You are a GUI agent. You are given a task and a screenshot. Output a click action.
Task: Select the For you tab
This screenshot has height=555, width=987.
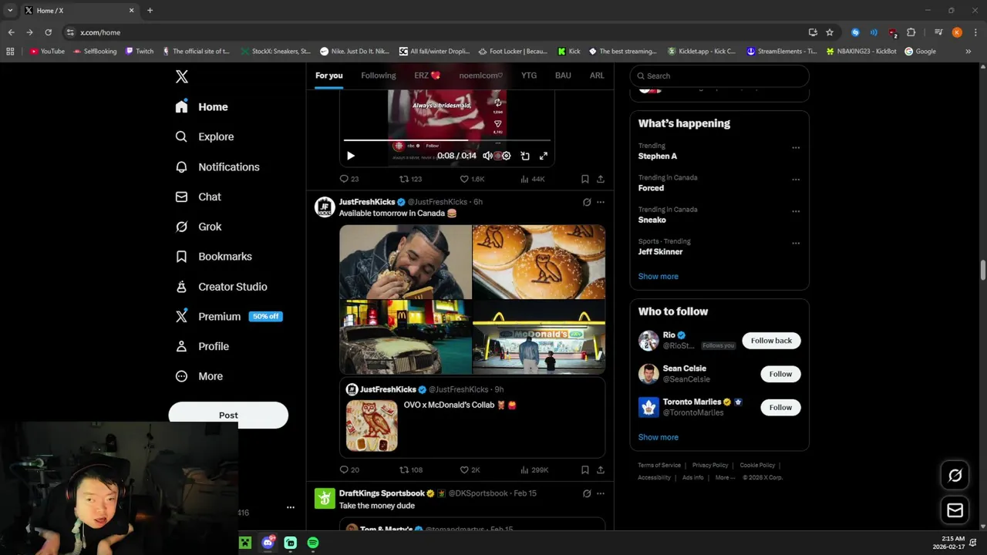(328, 76)
